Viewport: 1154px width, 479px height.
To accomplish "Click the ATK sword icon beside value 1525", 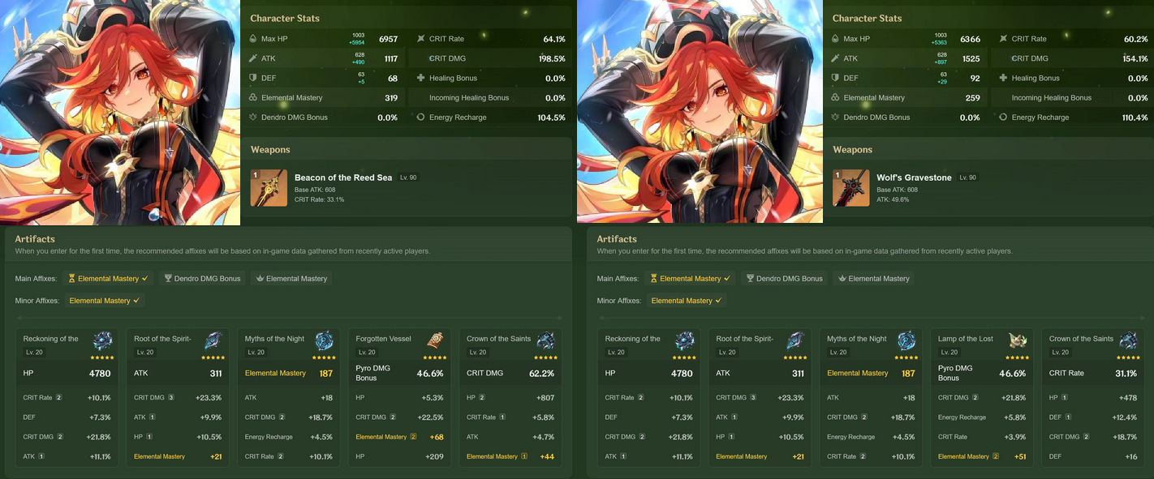I will pyautogui.click(x=835, y=58).
